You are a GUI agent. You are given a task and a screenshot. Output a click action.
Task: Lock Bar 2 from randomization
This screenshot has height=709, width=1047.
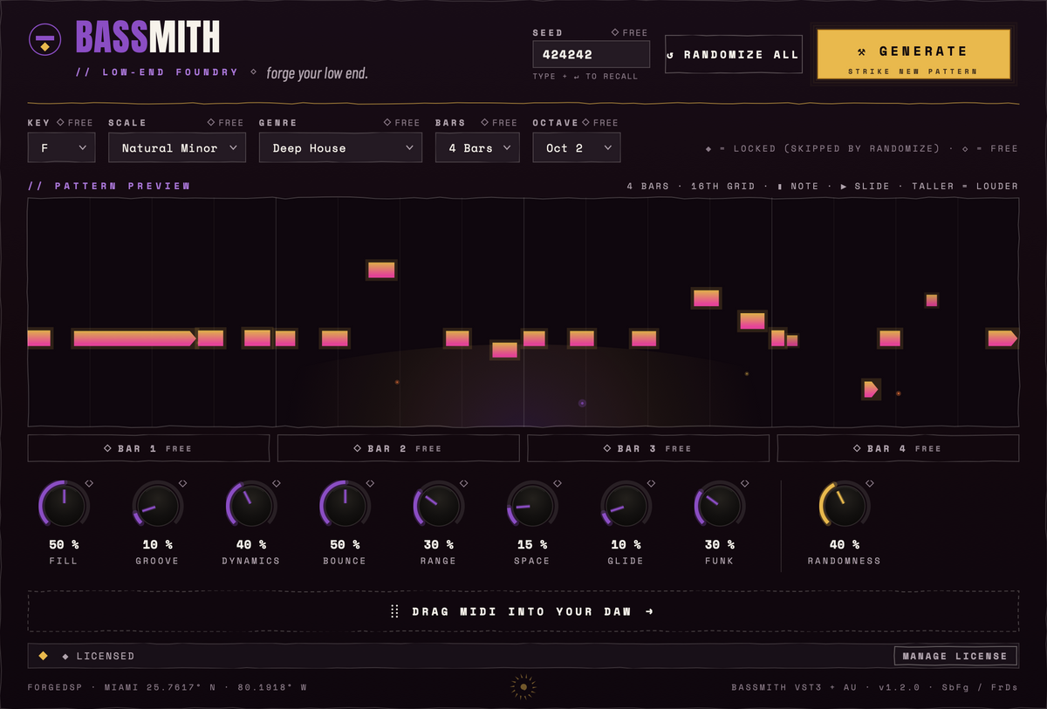[x=399, y=448]
